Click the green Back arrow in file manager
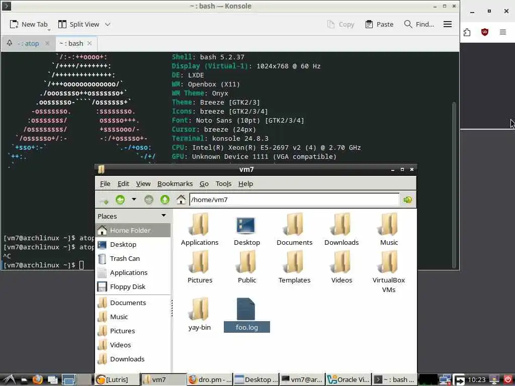Image resolution: width=515 pixels, height=386 pixels. [120, 199]
